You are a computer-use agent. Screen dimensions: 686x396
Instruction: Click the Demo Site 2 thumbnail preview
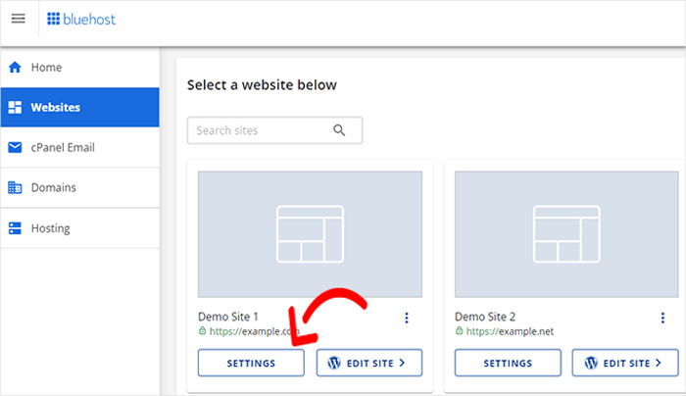[x=565, y=234]
